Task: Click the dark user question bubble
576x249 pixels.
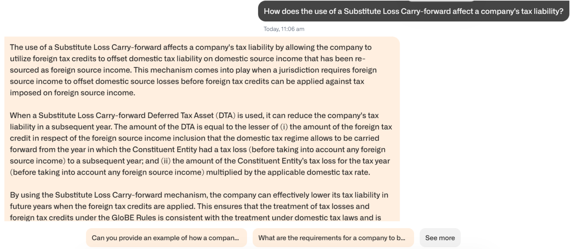Action: click(x=413, y=11)
